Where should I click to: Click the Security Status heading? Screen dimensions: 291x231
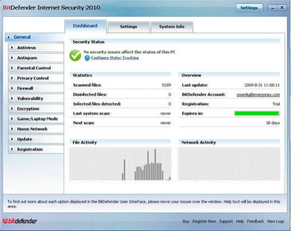tap(88, 42)
